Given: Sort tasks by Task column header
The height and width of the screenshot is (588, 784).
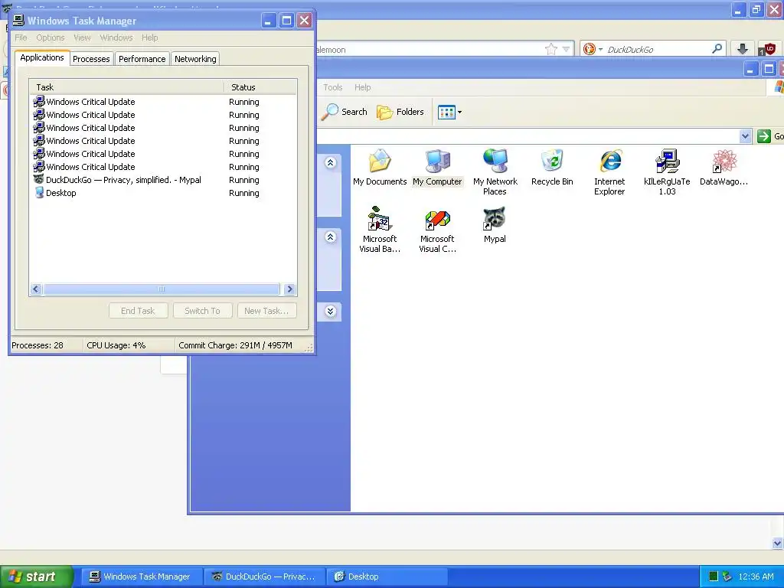Looking at the screenshot, I should point(126,87).
